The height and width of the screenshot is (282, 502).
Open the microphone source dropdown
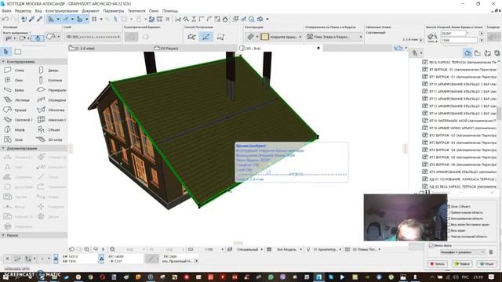tap(462, 252)
